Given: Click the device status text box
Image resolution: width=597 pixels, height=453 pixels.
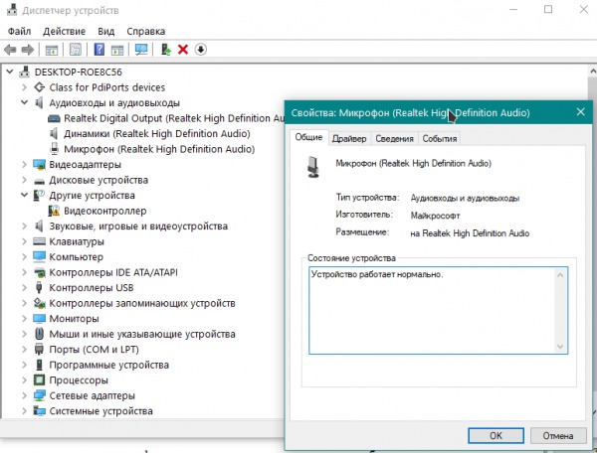Looking at the screenshot, I should pos(438,310).
